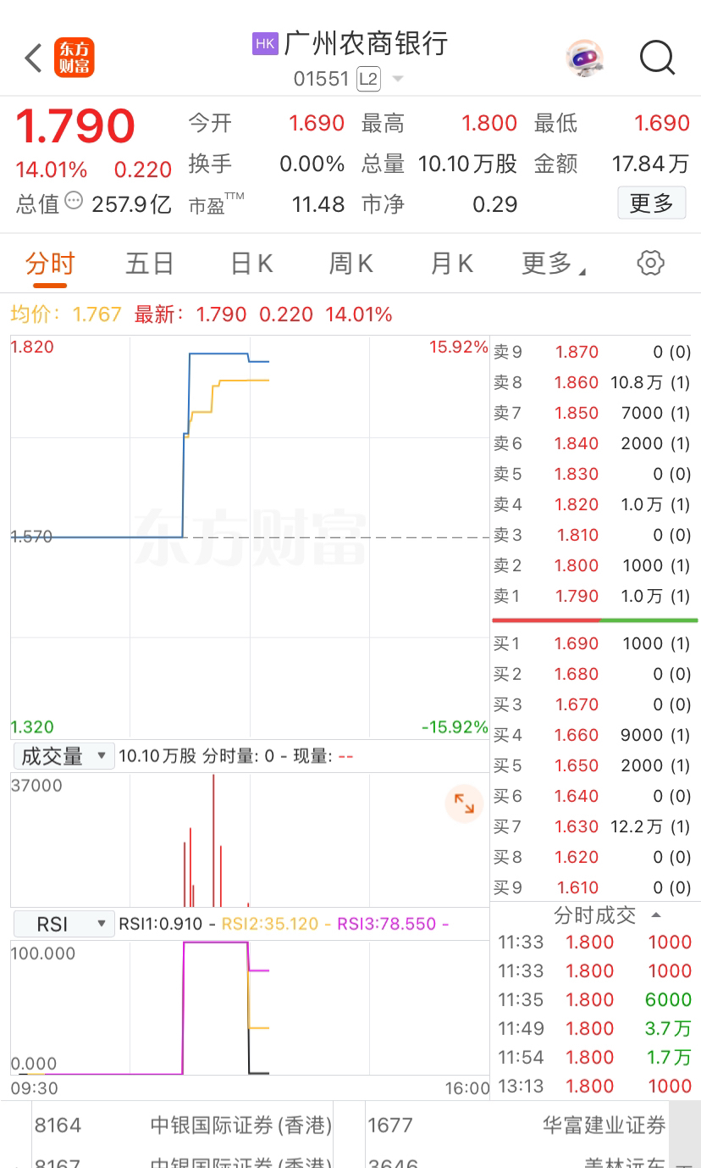The image size is (701, 1168).
Task: Switch to the 五日 tab
Action: point(150,264)
